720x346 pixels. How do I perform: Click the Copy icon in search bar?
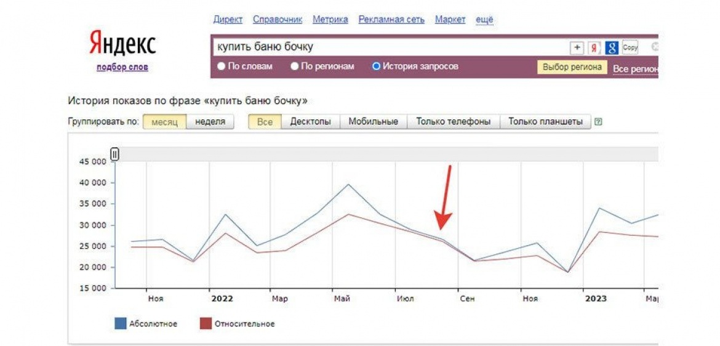[x=630, y=47]
